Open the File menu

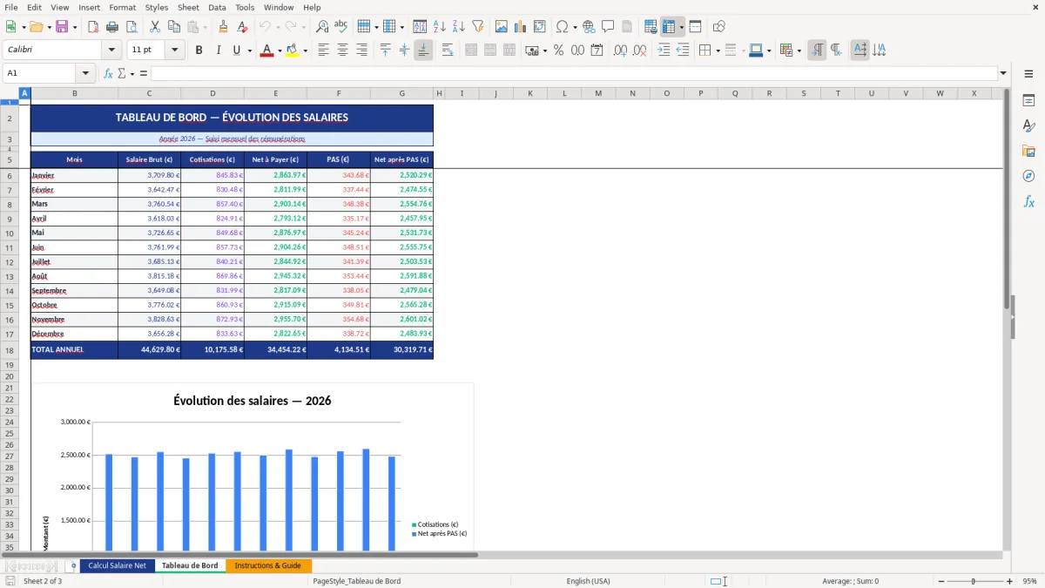(x=11, y=7)
